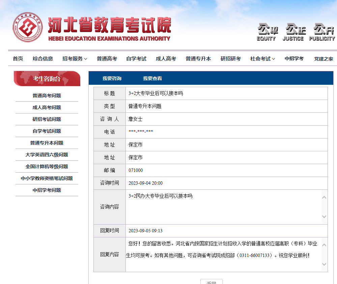The height and width of the screenshot is (284, 337).
Task: Open the 中小学教师资格笔试问题 sidebar link
Action: click(47, 178)
